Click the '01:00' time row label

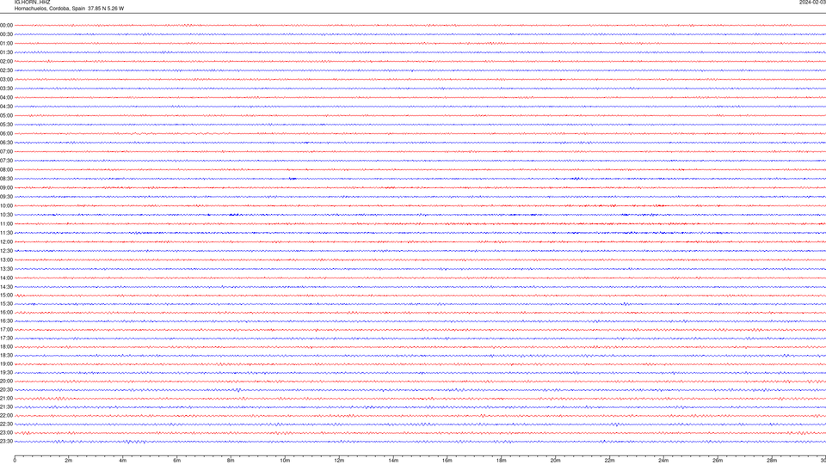tap(6, 44)
